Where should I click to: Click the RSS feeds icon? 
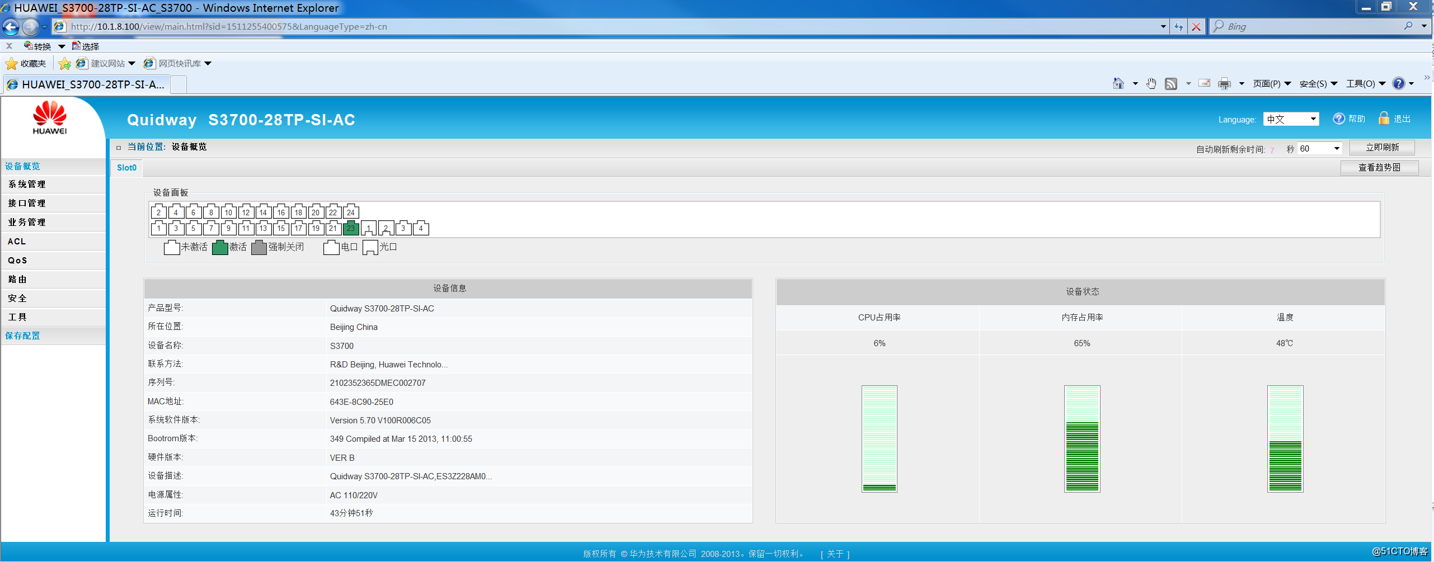pos(1171,83)
